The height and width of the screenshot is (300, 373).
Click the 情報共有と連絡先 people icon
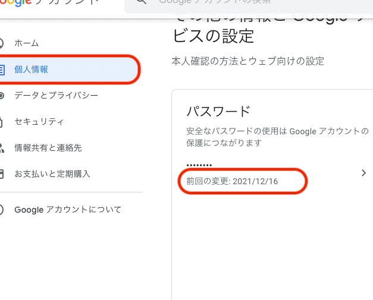2,147
